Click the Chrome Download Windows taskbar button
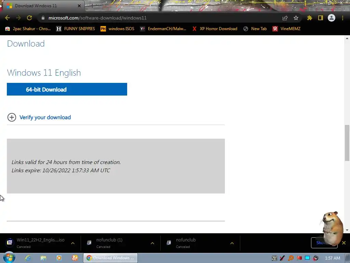The width and height of the screenshot is (350, 263). point(110,258)
